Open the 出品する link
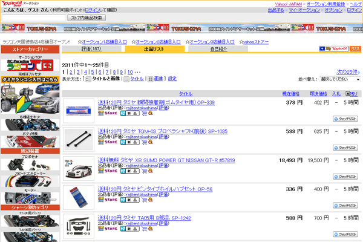The image size is (363, 242). (x=276, y=10)
